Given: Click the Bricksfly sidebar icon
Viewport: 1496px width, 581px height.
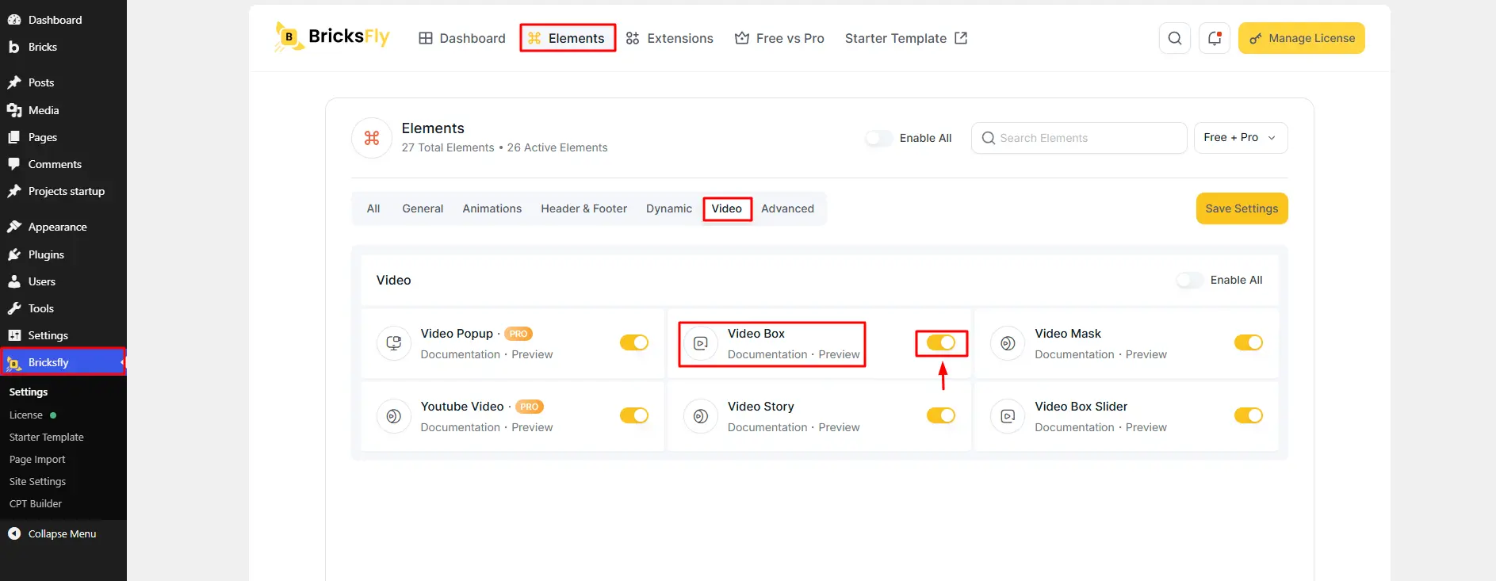Looking at the screenshot, I should [x=14, y=363].
